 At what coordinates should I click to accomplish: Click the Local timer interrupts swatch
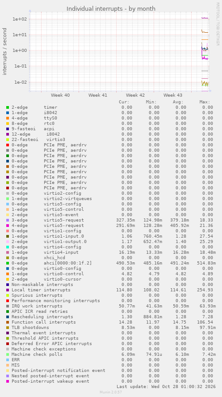[8, 290]
